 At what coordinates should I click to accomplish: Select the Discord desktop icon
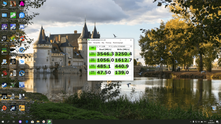[22, 28]
